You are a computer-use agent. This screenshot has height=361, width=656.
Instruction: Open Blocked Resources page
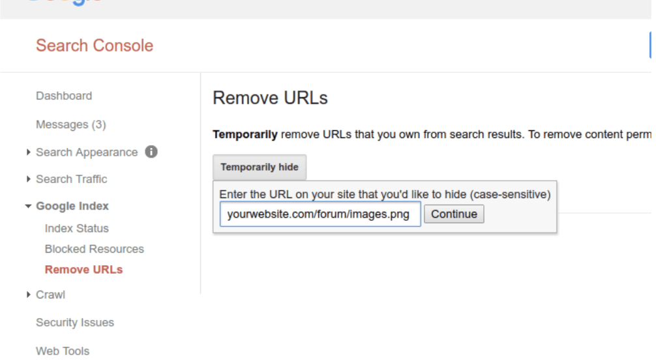(x=94, y=249)
